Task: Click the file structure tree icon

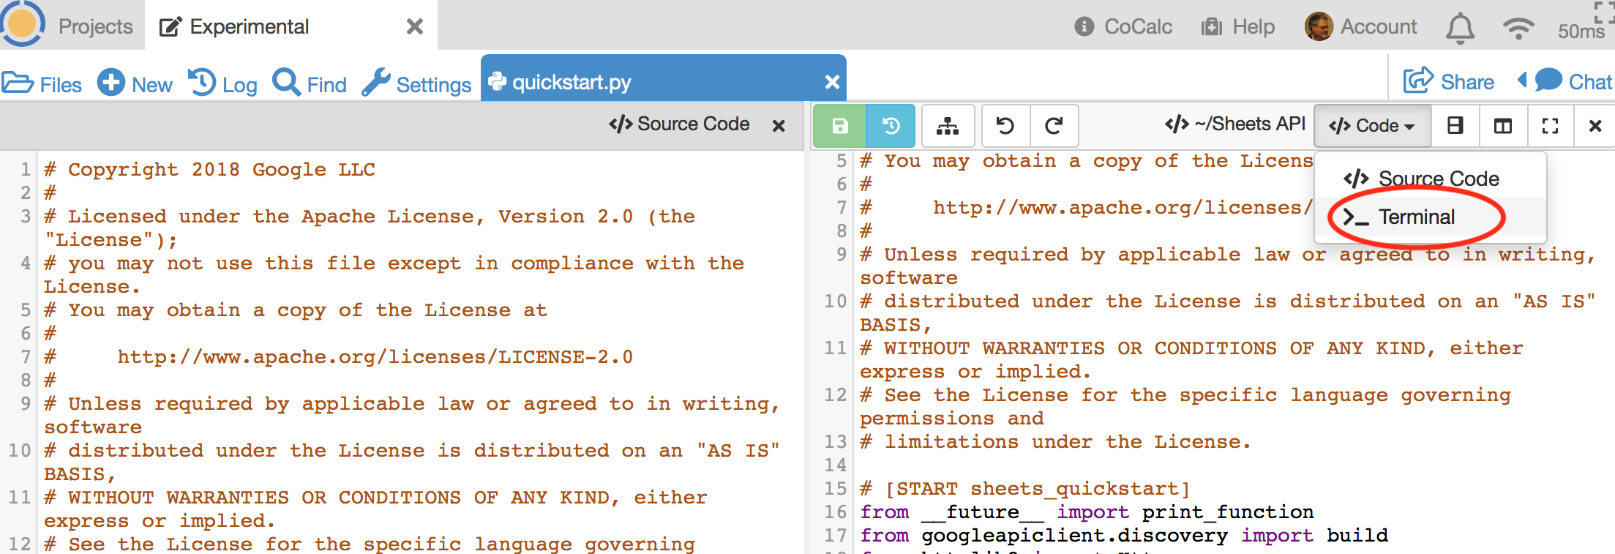Action: [948, 126]
